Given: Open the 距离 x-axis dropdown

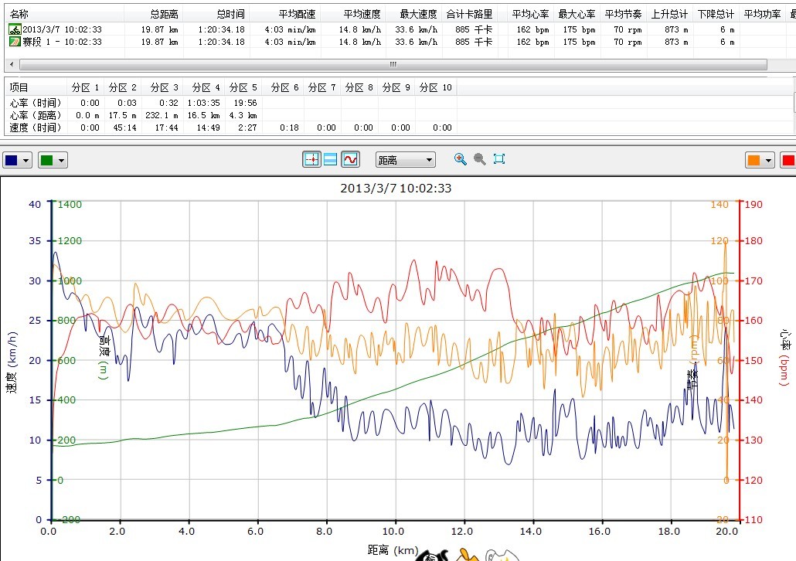Looking at the screenshot, I should tap(406, 160).
